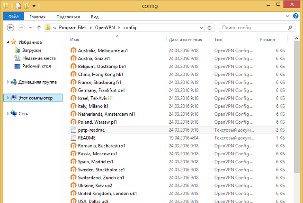Select the Ukraine, Kiev ua2 icon

point(73,185)
